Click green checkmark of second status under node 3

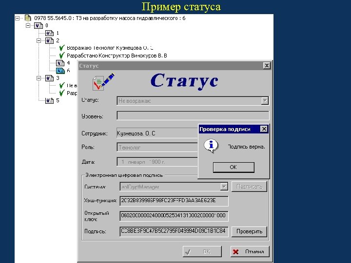[x=62, y=93]
